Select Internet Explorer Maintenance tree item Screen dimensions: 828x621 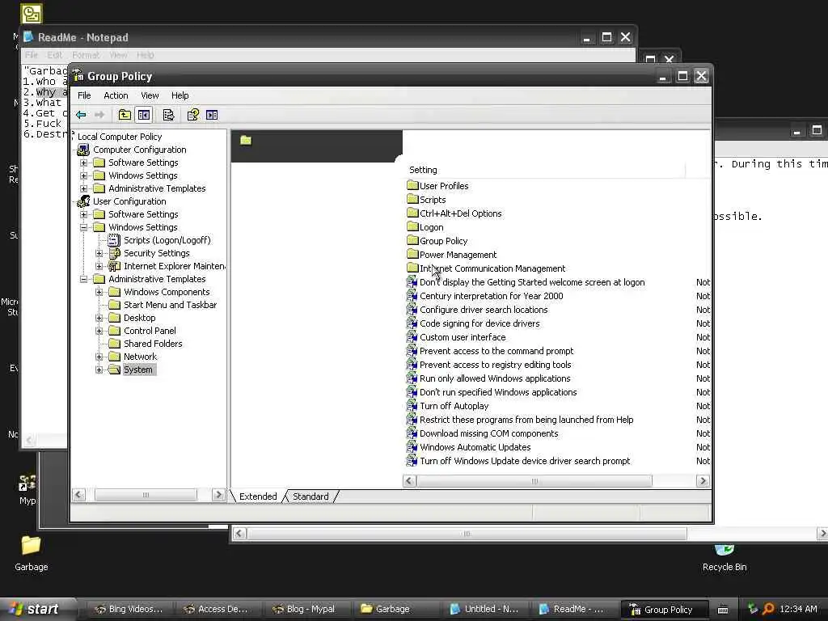175,266
